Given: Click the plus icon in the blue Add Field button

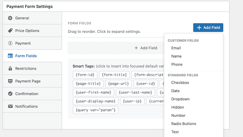Looking at the screenshot, I should [199, 27].
